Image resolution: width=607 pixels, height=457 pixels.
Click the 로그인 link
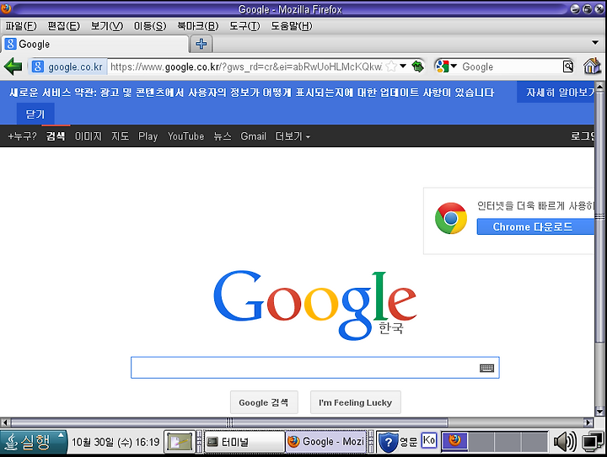(583, 136)
